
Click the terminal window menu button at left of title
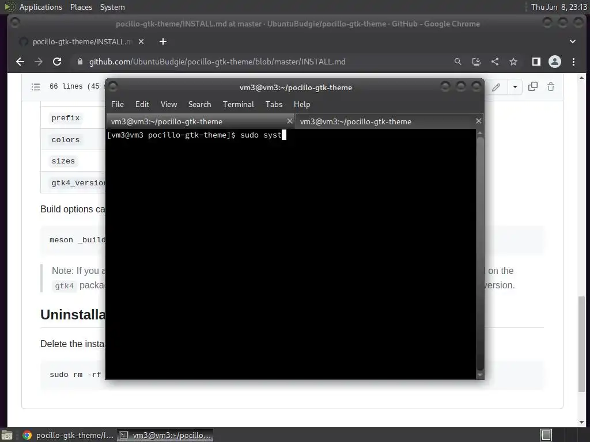(x=113, y=87)
